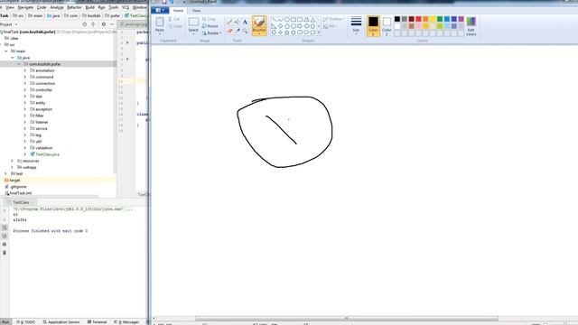Image resolution: width=578 pixels, height=325 pixels.
Task: Switch to the View ribbon tab in Paint
Action: 196,10
